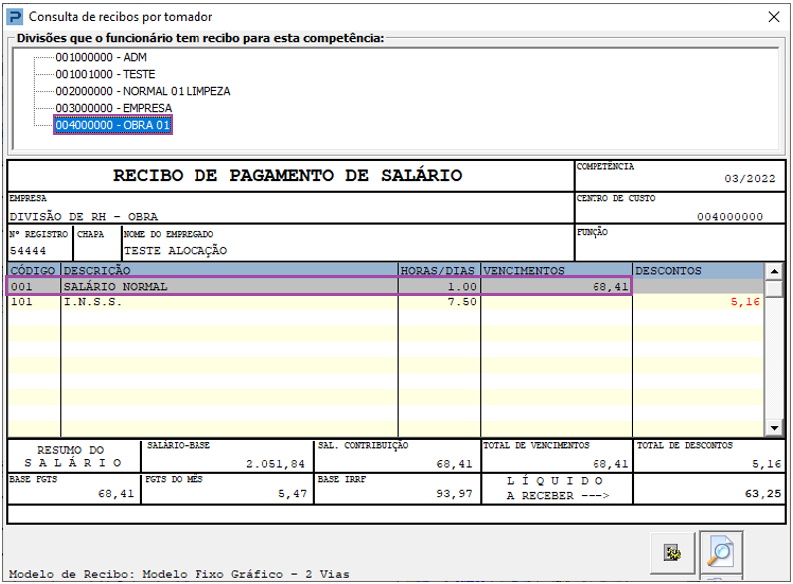Click the app logo in title bar
The image size is (793, 584).
[15, 17]
